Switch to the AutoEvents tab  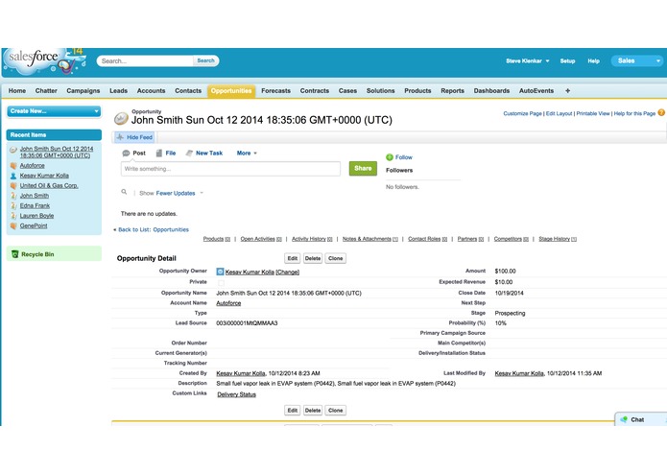(x=536, y=91)
